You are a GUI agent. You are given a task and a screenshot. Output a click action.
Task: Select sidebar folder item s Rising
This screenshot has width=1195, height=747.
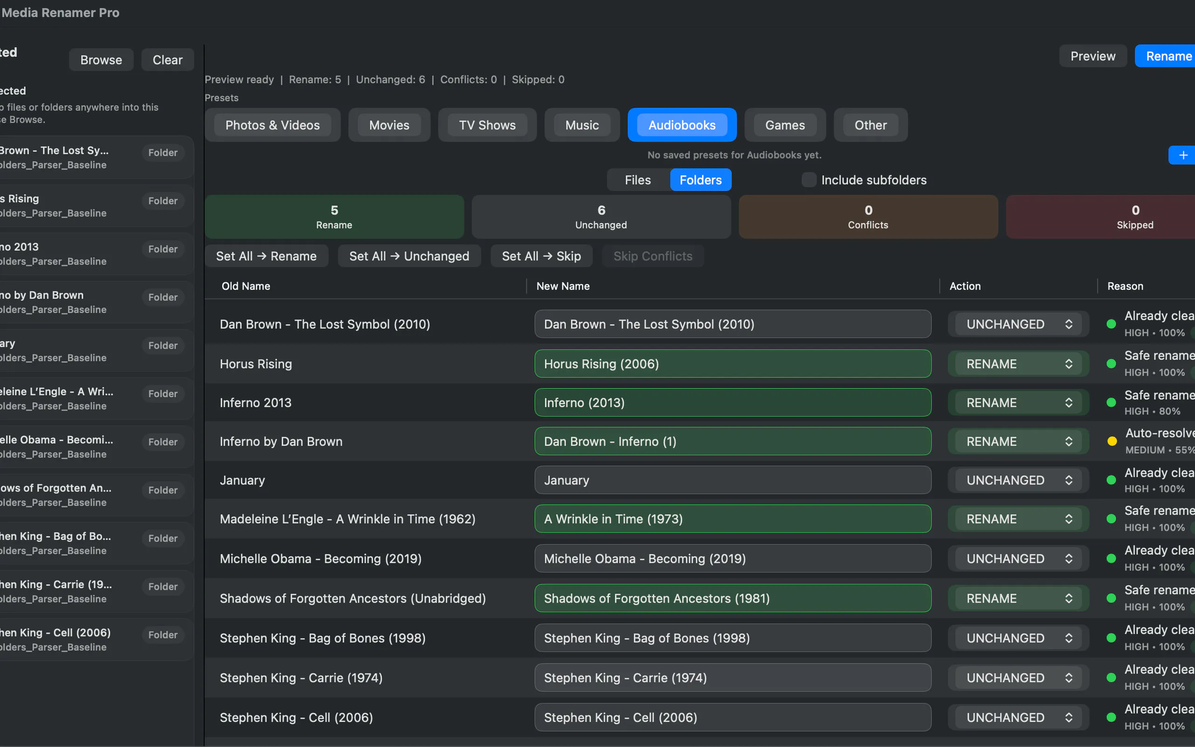pos(96,205)
